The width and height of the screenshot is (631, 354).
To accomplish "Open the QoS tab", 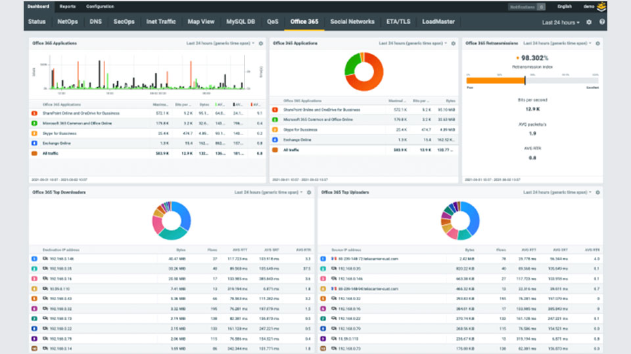I will [272, 22].
